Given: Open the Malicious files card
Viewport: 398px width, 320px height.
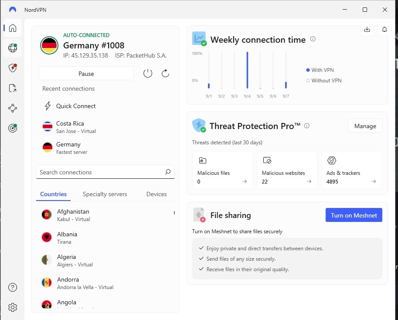Looking at the screenshot, I should pos(223,170).
